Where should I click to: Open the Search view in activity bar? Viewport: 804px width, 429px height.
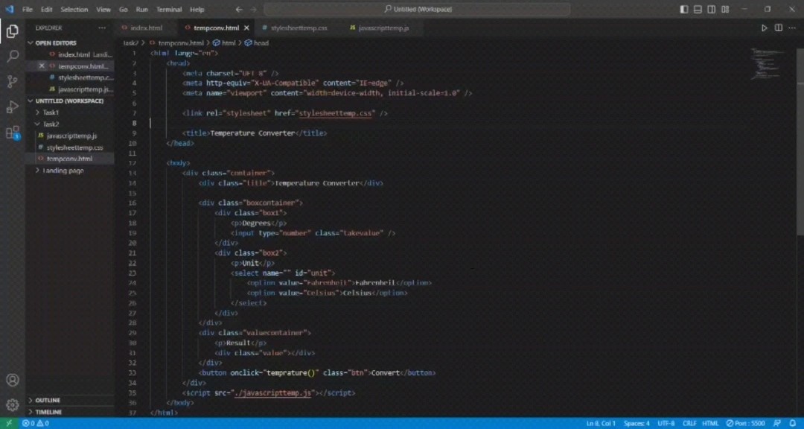[x=13, y=56]
